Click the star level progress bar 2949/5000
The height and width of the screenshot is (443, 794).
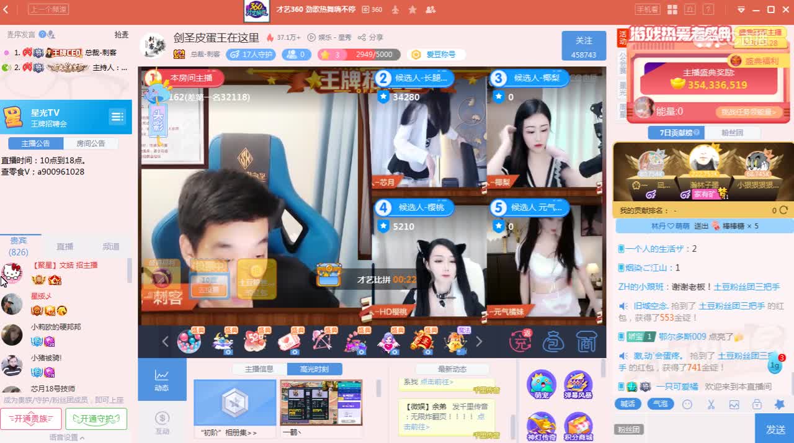tap(359, 55)
